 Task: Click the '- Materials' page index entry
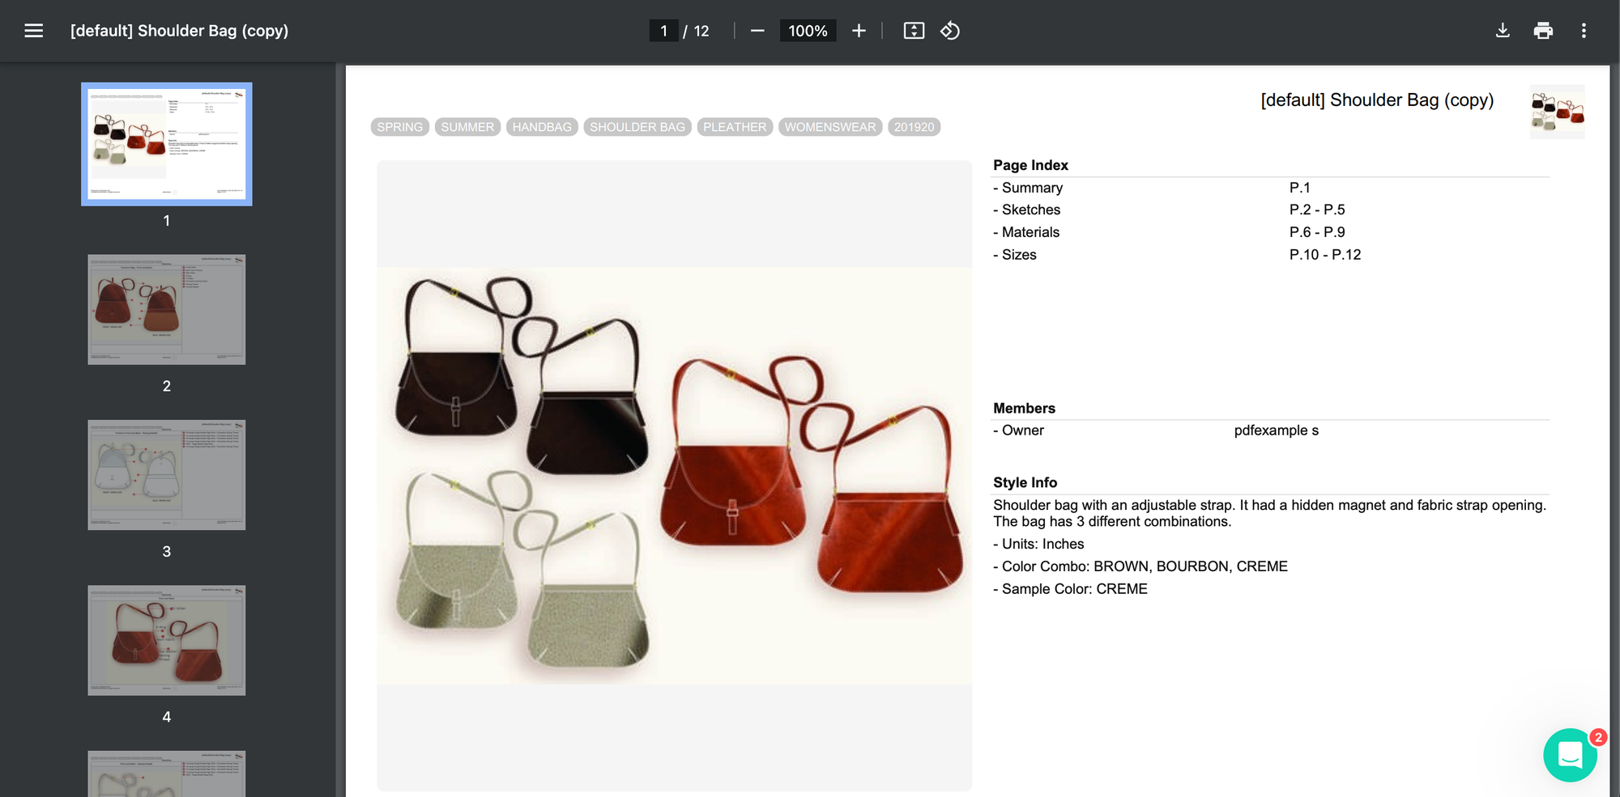tap(1026, 232)
